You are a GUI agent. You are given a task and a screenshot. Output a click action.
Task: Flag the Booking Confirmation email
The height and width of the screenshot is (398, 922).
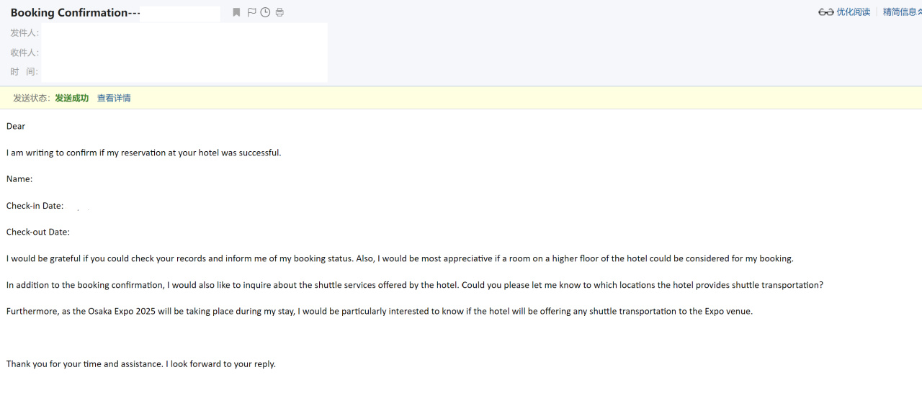[x=251, y=12]
